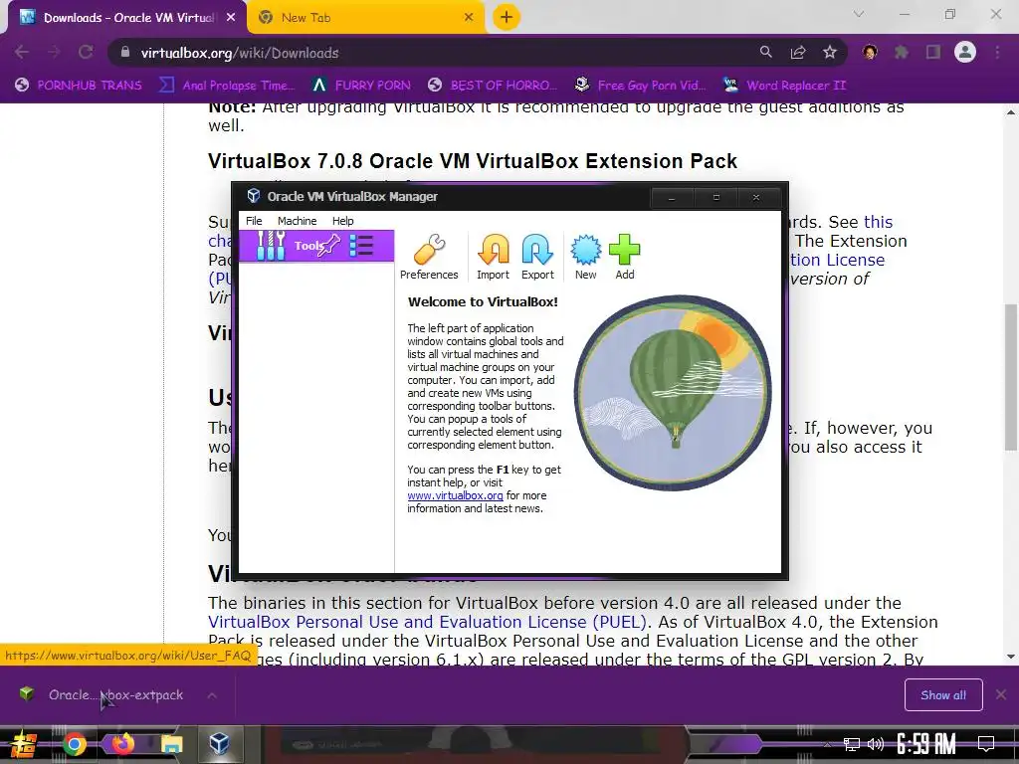The height and width of the screenshot is (764, 1019).
Task: Open the Tools list menu icon
Action: [x=361, y=246]
